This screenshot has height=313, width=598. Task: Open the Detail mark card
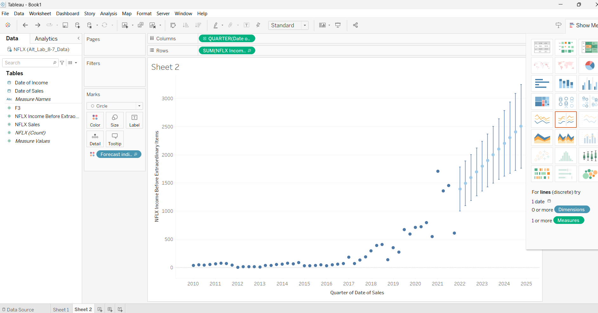(95, 139)
